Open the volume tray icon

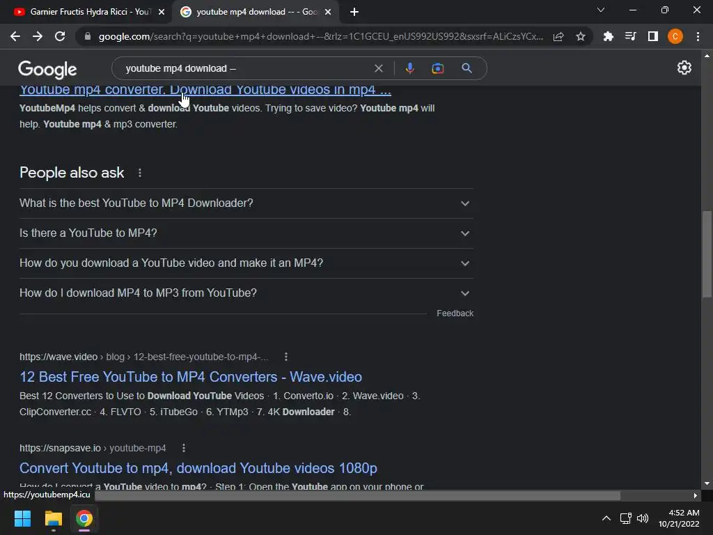click(643, 518)
